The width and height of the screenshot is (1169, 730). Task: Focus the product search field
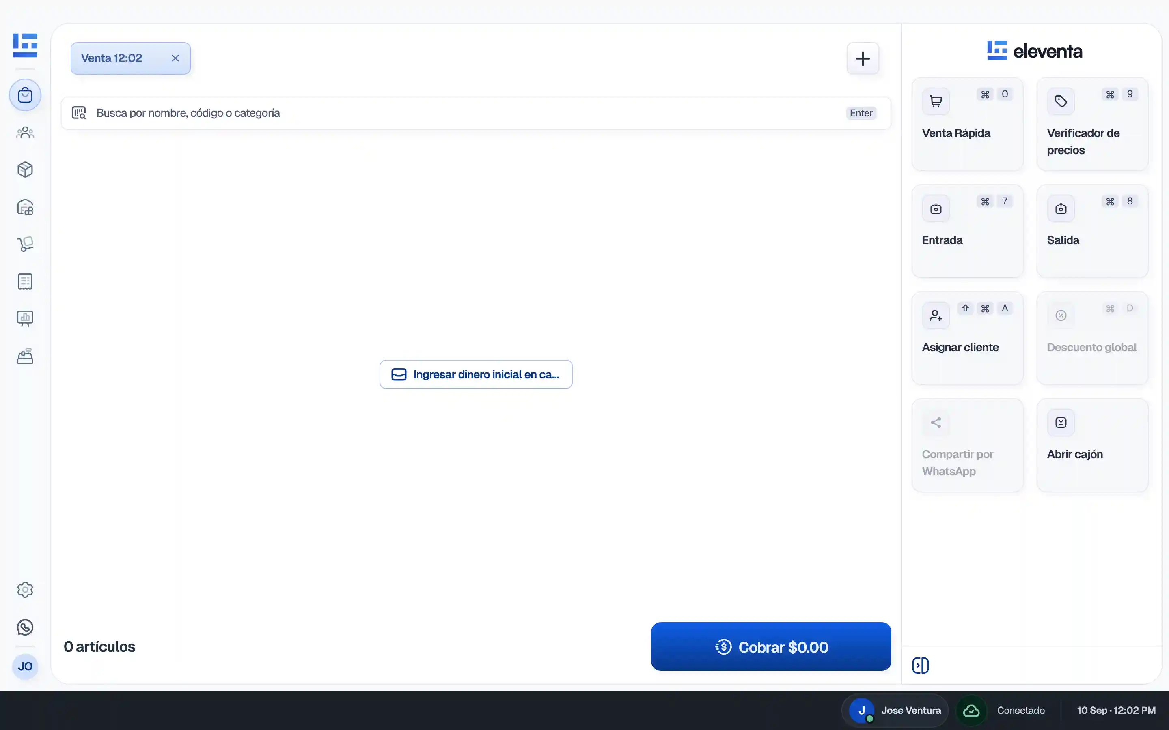tap(476, 113)
